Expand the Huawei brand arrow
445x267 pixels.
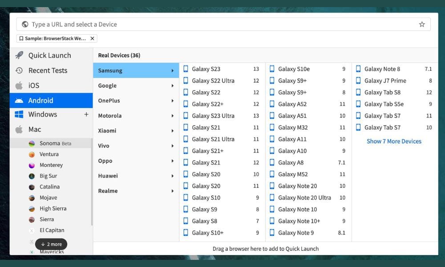click(172, 176)
